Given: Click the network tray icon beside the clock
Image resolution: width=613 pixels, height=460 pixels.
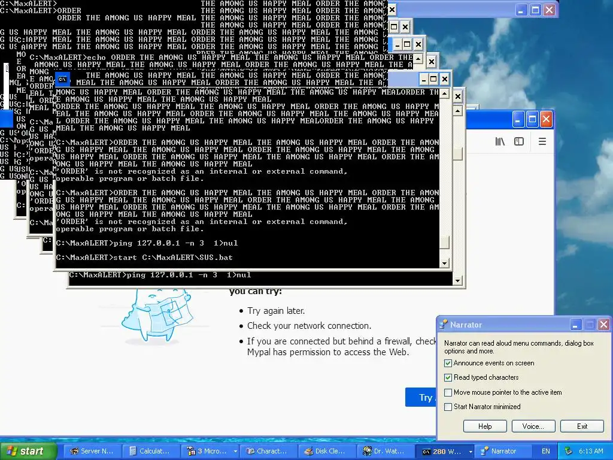Looking at the screenshot, I should [x=569, y=451].
